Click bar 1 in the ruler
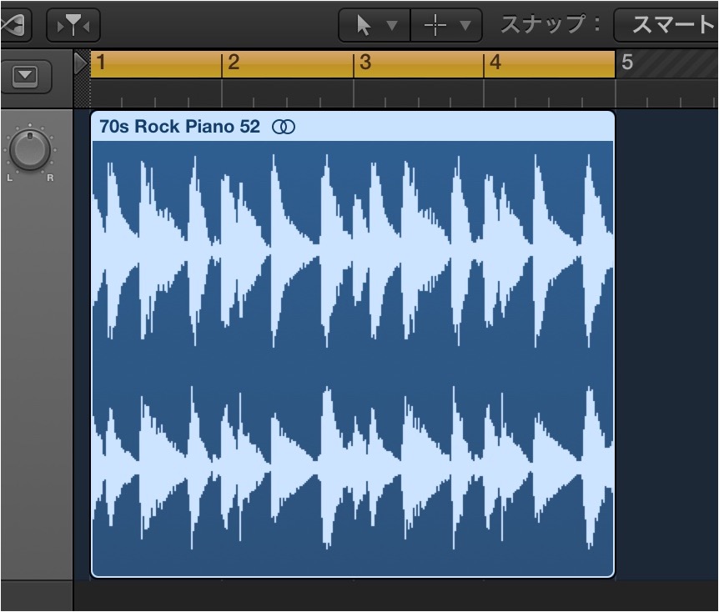The width and height of the screenshot is (719, 612). 101,63
